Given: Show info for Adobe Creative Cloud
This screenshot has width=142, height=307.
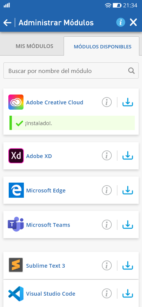Looking at the screenshot, I should 107,102.
